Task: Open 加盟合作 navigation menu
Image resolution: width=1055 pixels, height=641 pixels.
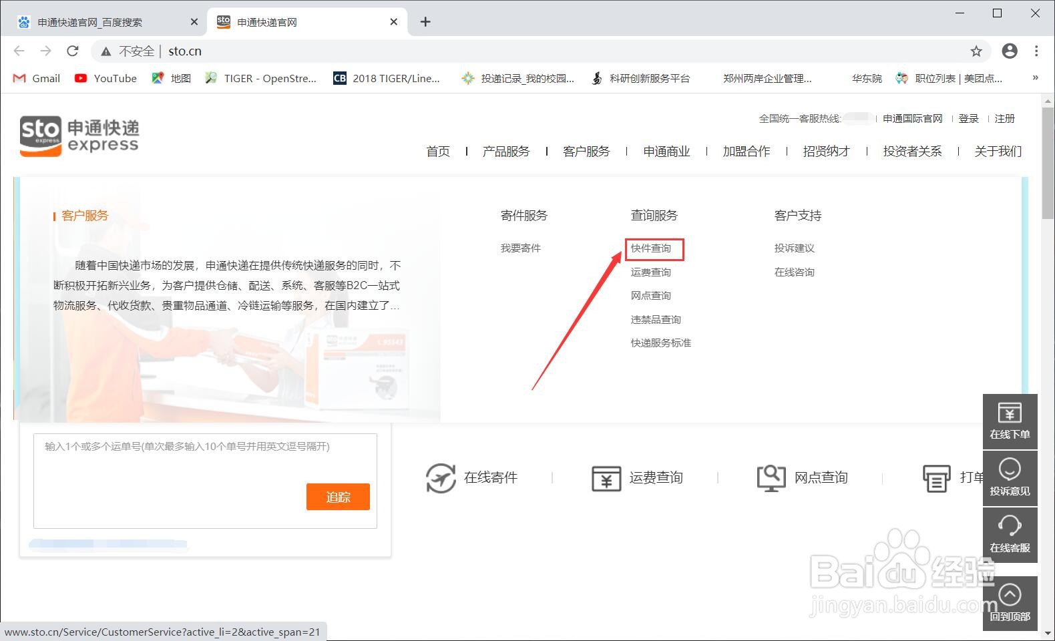Action: pyautogui.click(x=747, y=151)
